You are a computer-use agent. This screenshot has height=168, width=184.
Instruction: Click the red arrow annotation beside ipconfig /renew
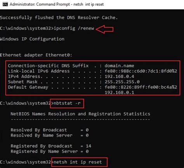(x=105, y=29)
